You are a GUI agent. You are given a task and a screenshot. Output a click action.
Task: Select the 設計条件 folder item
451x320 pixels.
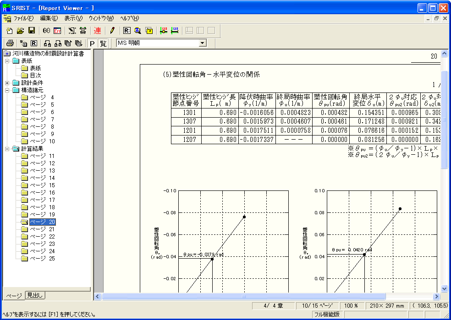[x=32, y=83]
